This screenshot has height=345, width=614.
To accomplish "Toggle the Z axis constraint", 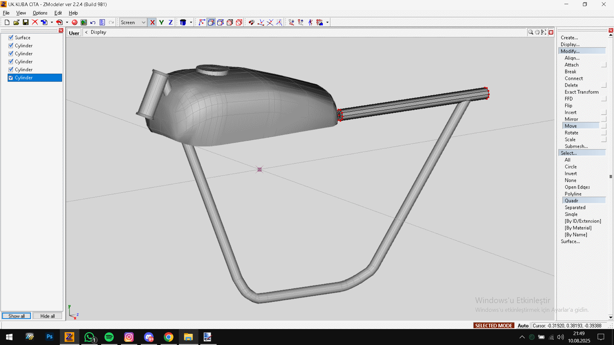I will point(171,22).
